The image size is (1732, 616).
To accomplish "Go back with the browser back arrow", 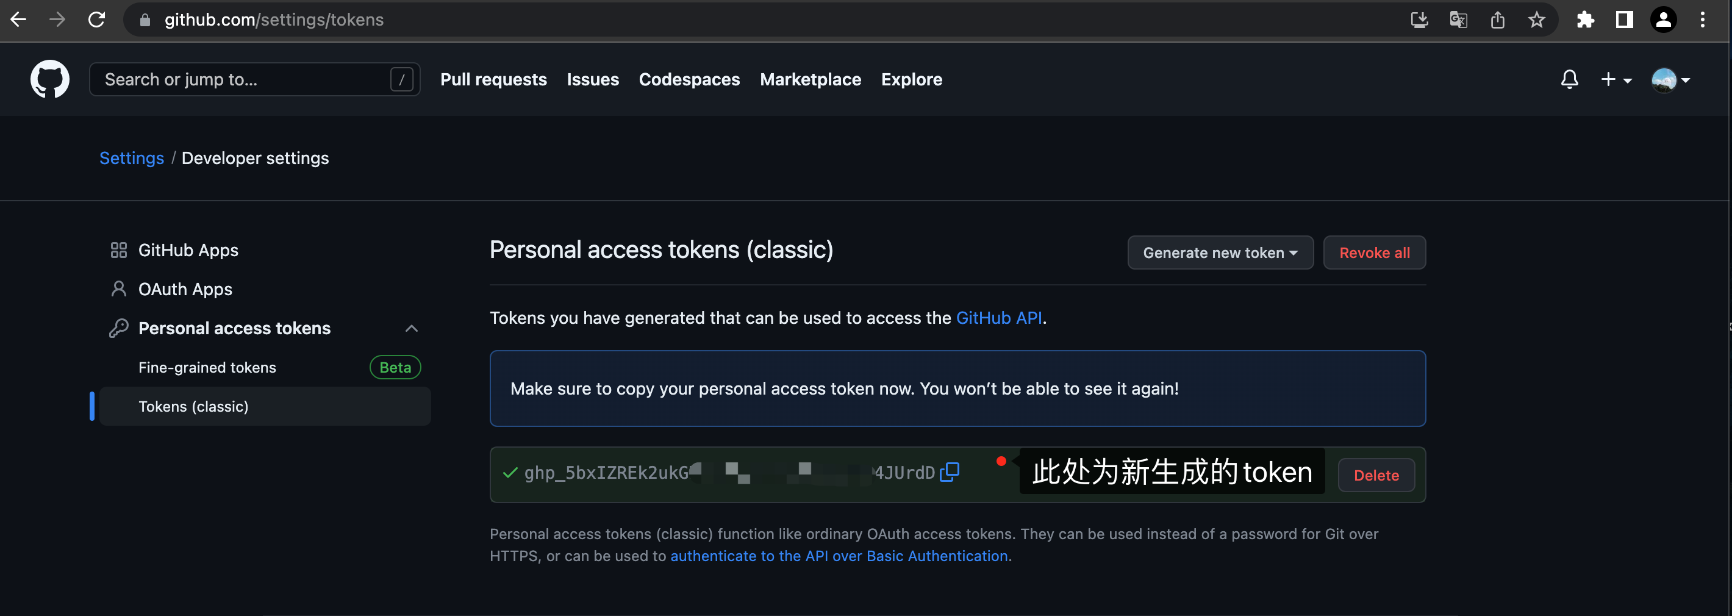I will 18,20.
